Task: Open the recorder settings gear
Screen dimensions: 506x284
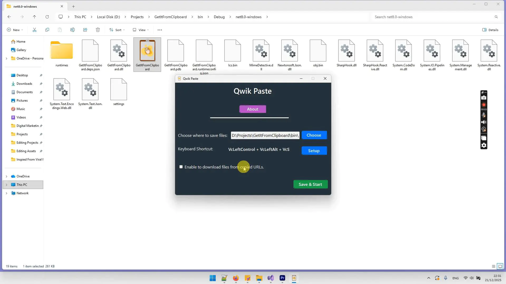Action: click(x=484, y=145)
